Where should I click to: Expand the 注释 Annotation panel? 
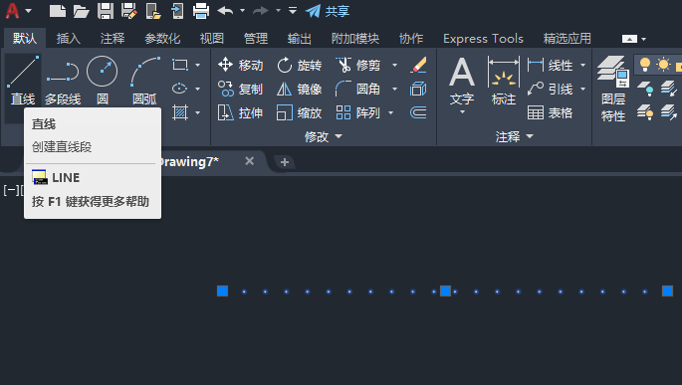(x=514, y=137)
